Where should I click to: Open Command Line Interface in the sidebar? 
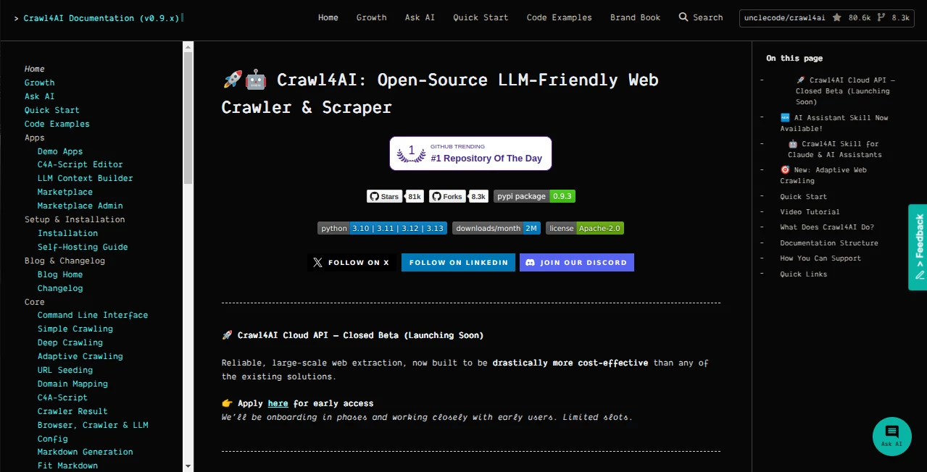click(93, 315)
